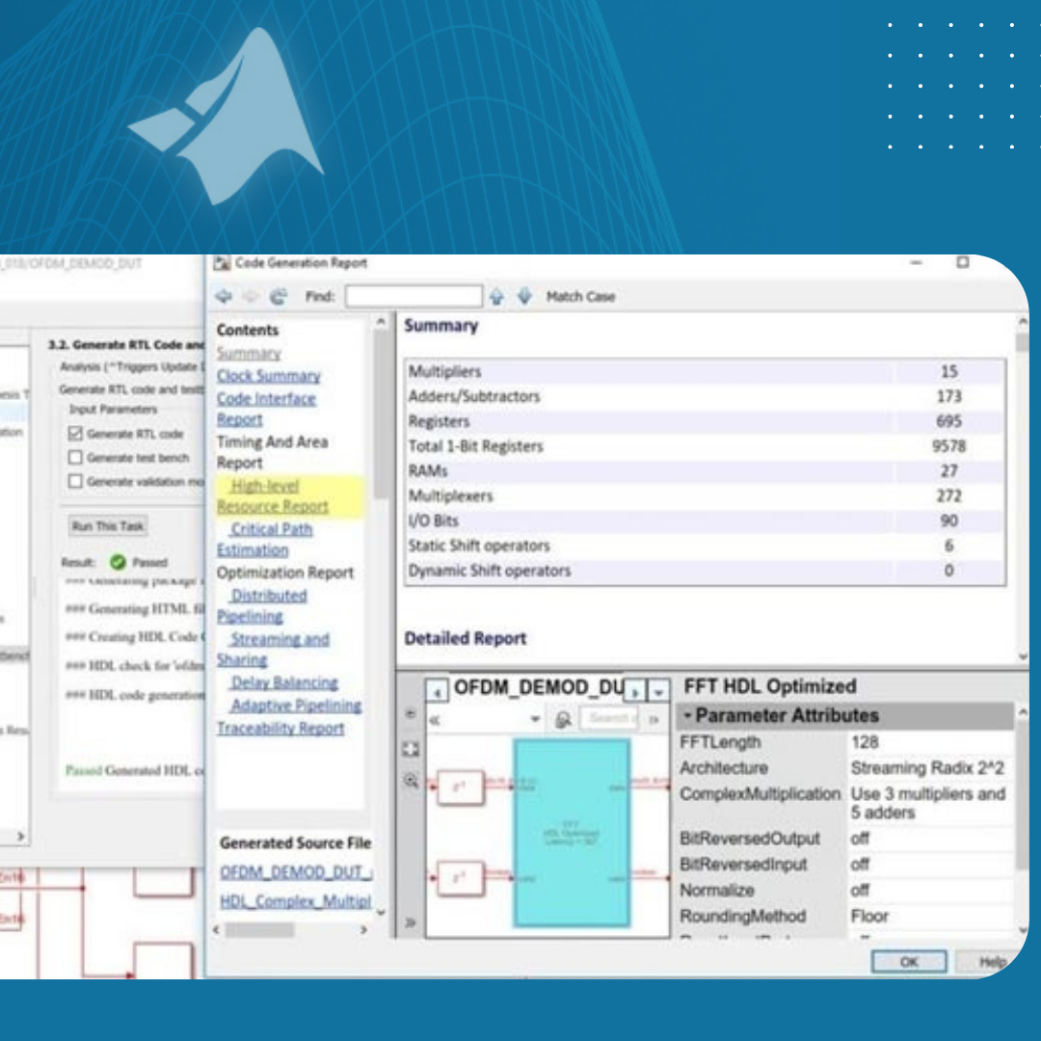1041x1041 pixels.
Task: Click the fit to view icon beside diagram
Action: tap(410, 749)
